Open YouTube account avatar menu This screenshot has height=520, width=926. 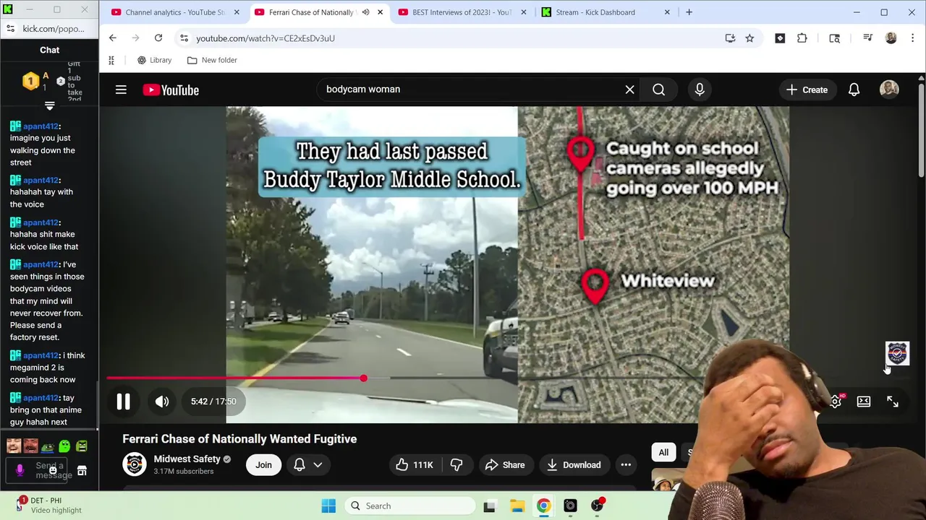point(889,90)
